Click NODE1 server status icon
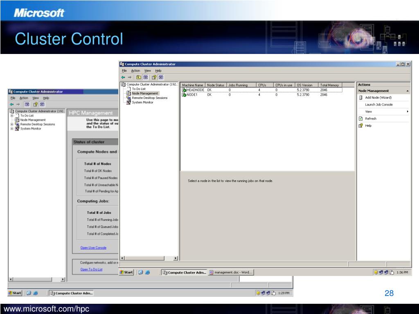The height and width of the screenshot is (314, 419). (184, 95)
